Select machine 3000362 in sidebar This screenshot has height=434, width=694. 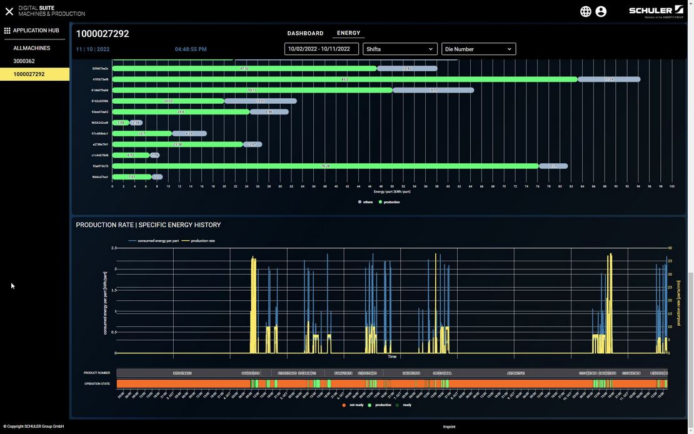(24, 61)
